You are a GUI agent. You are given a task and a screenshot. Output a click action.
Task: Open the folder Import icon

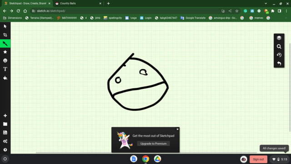[5, 124]
